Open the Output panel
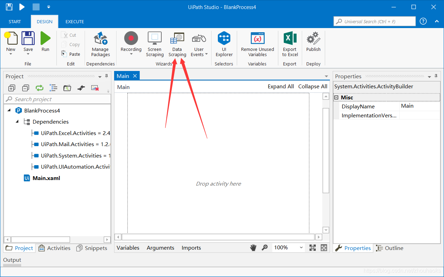Screen dimensions: 444x277 tap(12, 260)
